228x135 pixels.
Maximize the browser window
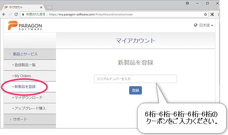[208, 3]
